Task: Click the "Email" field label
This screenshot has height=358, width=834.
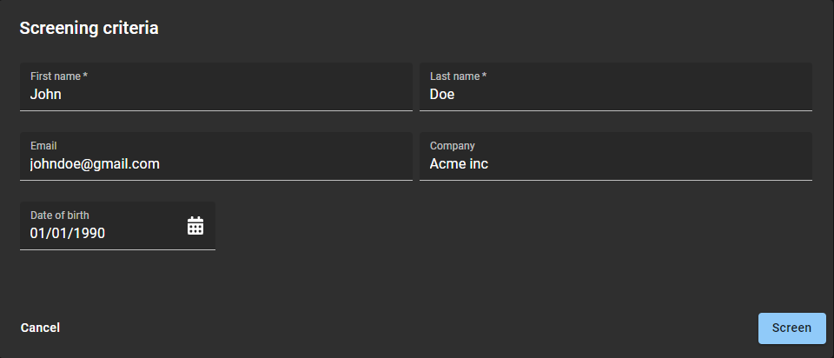Action: pyautogui.click(x=43, y=146)
